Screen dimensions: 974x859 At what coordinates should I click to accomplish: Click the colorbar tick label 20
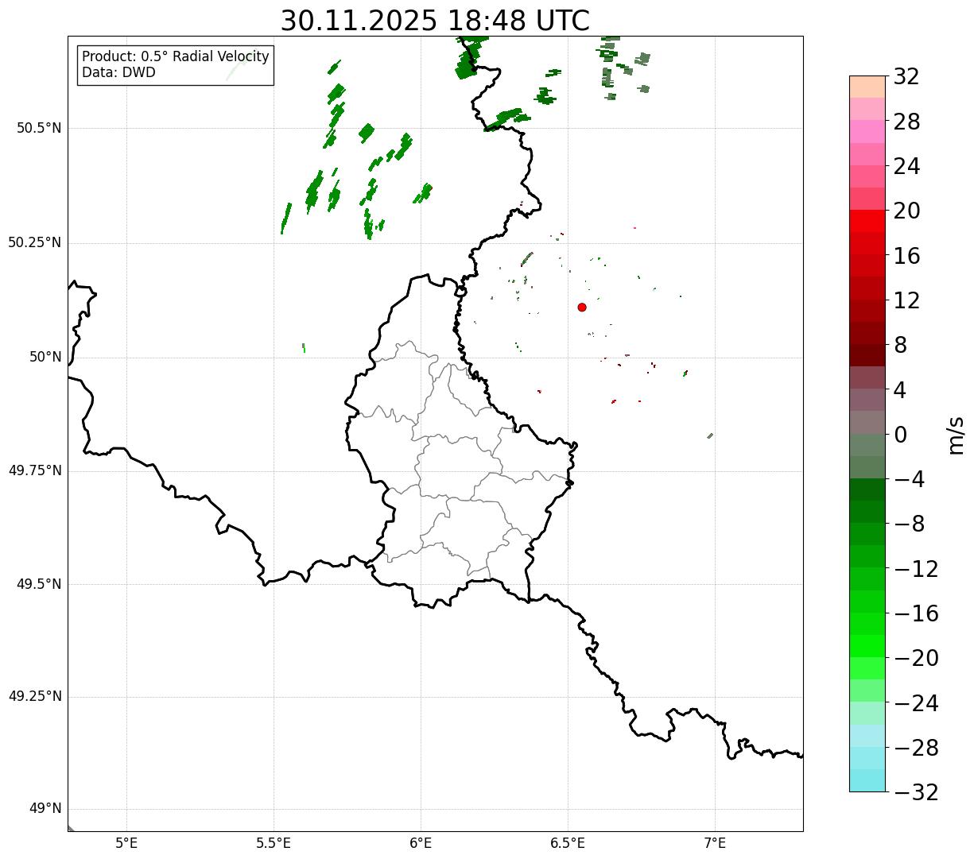coord(906,211)
